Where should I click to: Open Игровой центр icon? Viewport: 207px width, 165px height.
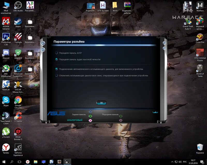pos(200,24)
